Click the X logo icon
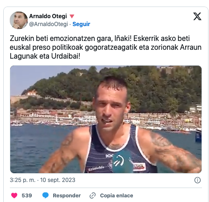Screen dimensions: 209x202 click(x=197, y=16)
